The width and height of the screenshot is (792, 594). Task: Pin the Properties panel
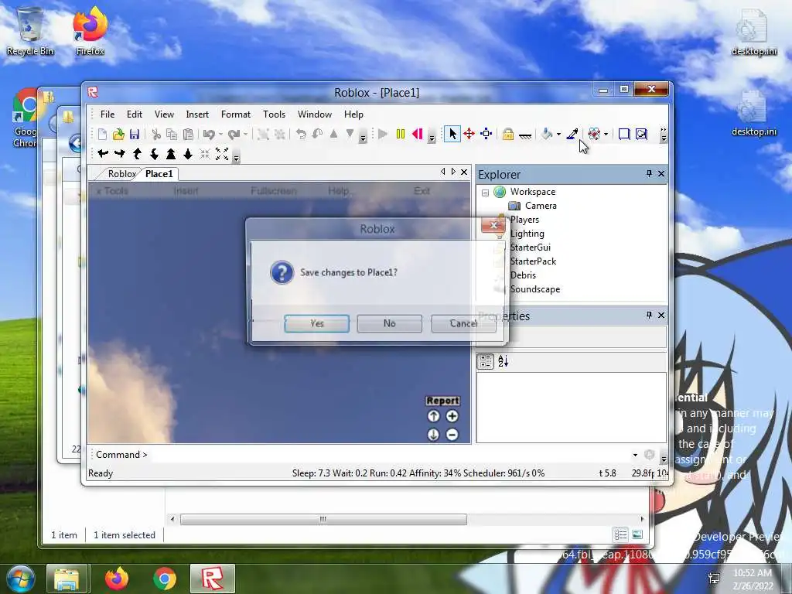(x=649, y=315)
